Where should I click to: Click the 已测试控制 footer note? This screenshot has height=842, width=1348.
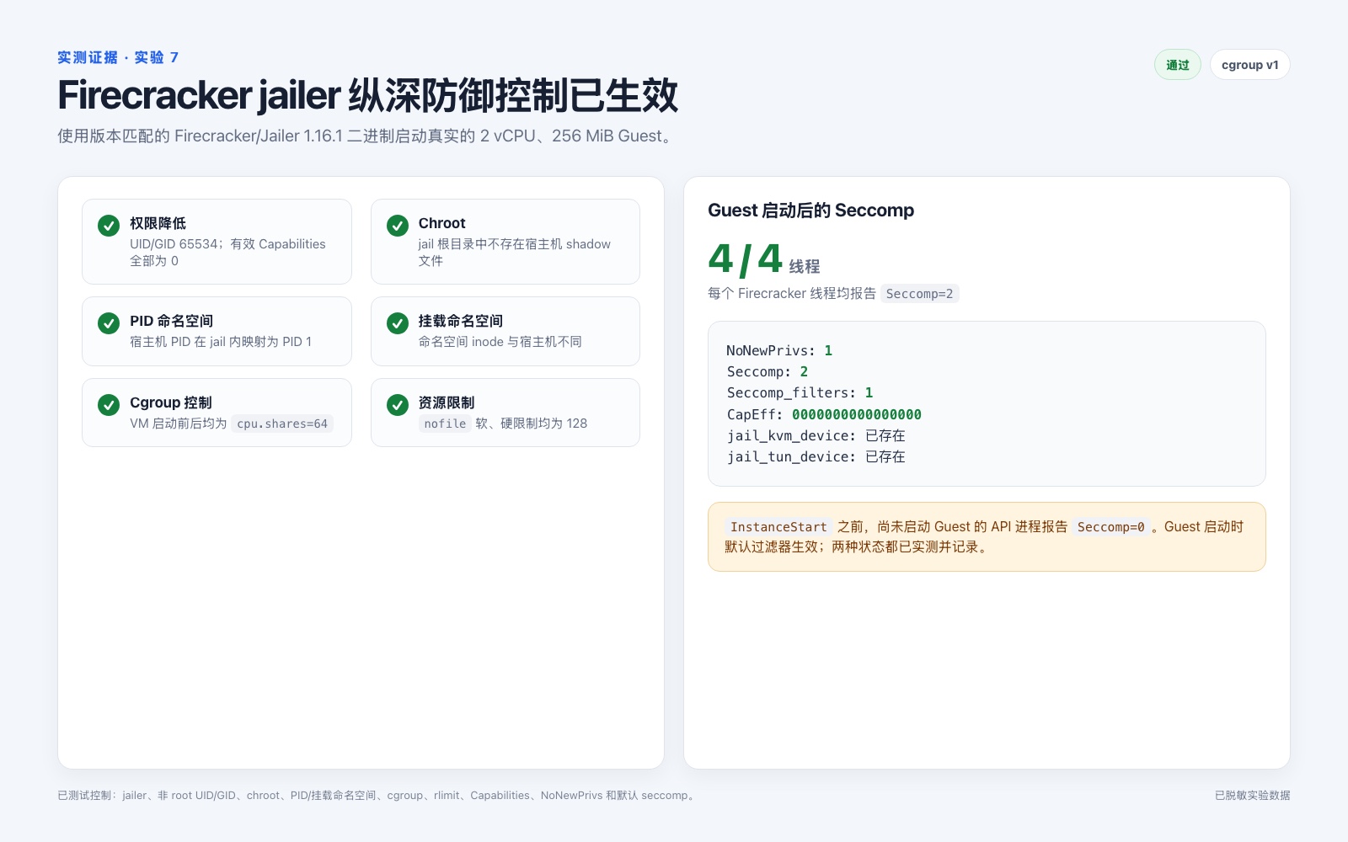click(378, 795)
